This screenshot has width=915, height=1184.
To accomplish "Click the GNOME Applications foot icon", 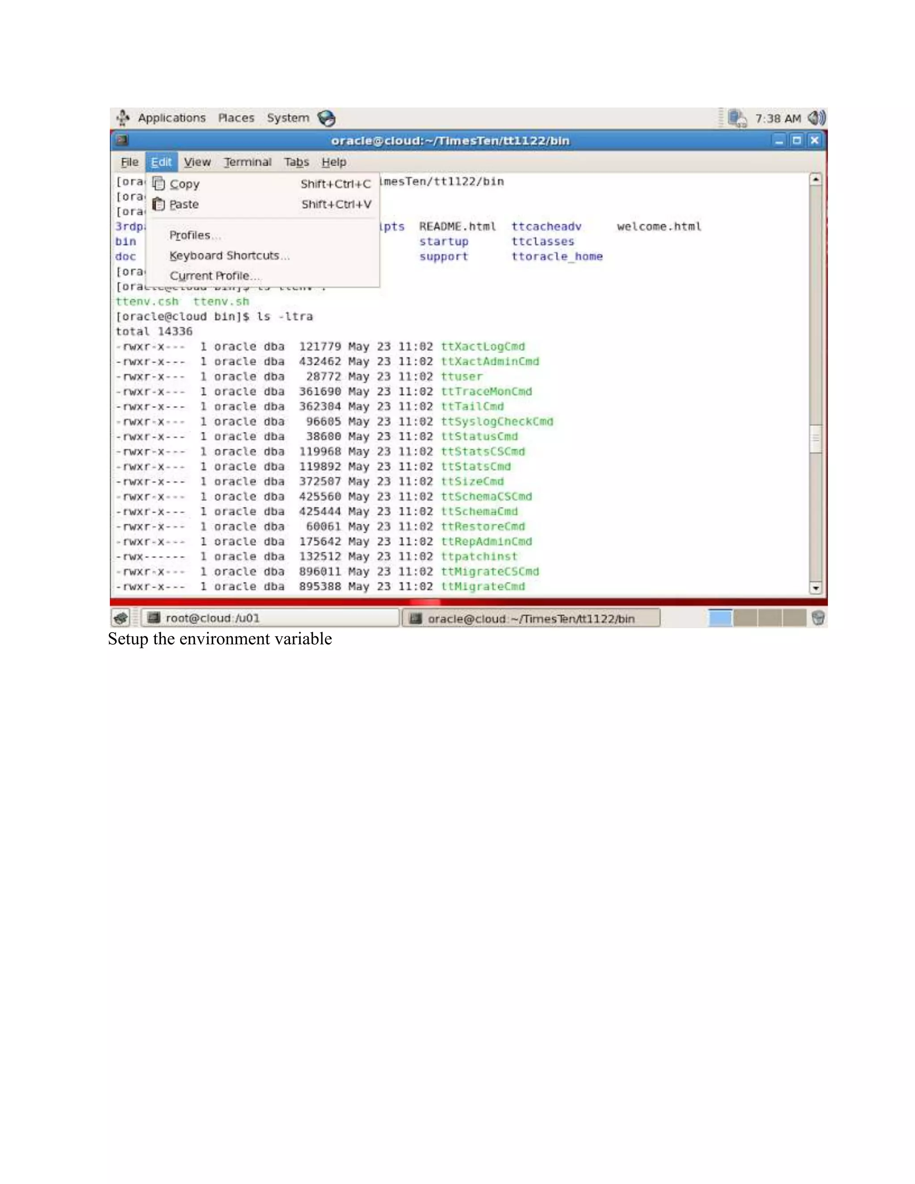I will 123,118.
